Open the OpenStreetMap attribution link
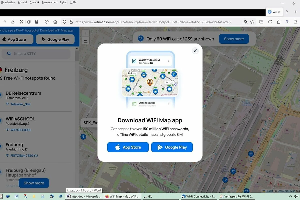 click(286, 191)
